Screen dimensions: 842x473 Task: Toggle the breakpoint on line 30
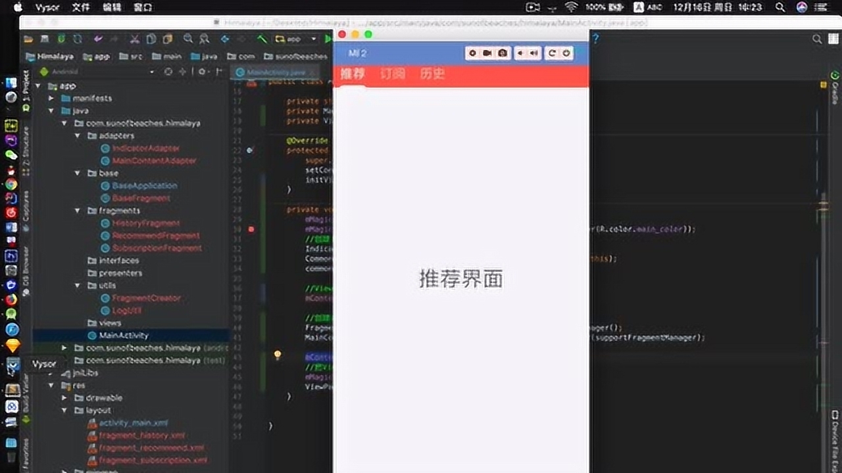[x=251, y=229]
